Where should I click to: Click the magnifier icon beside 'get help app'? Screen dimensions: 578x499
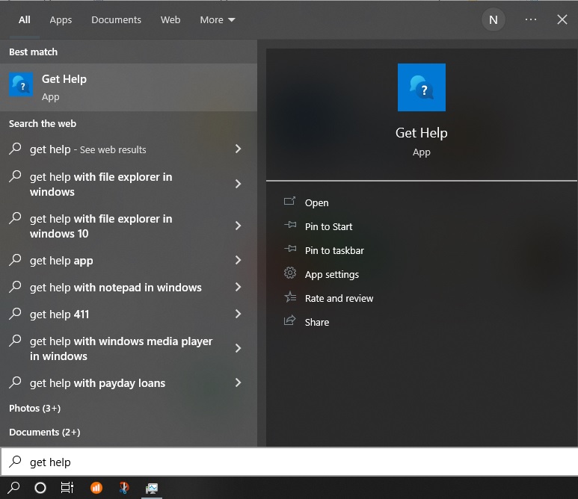[x=15, y=260]
